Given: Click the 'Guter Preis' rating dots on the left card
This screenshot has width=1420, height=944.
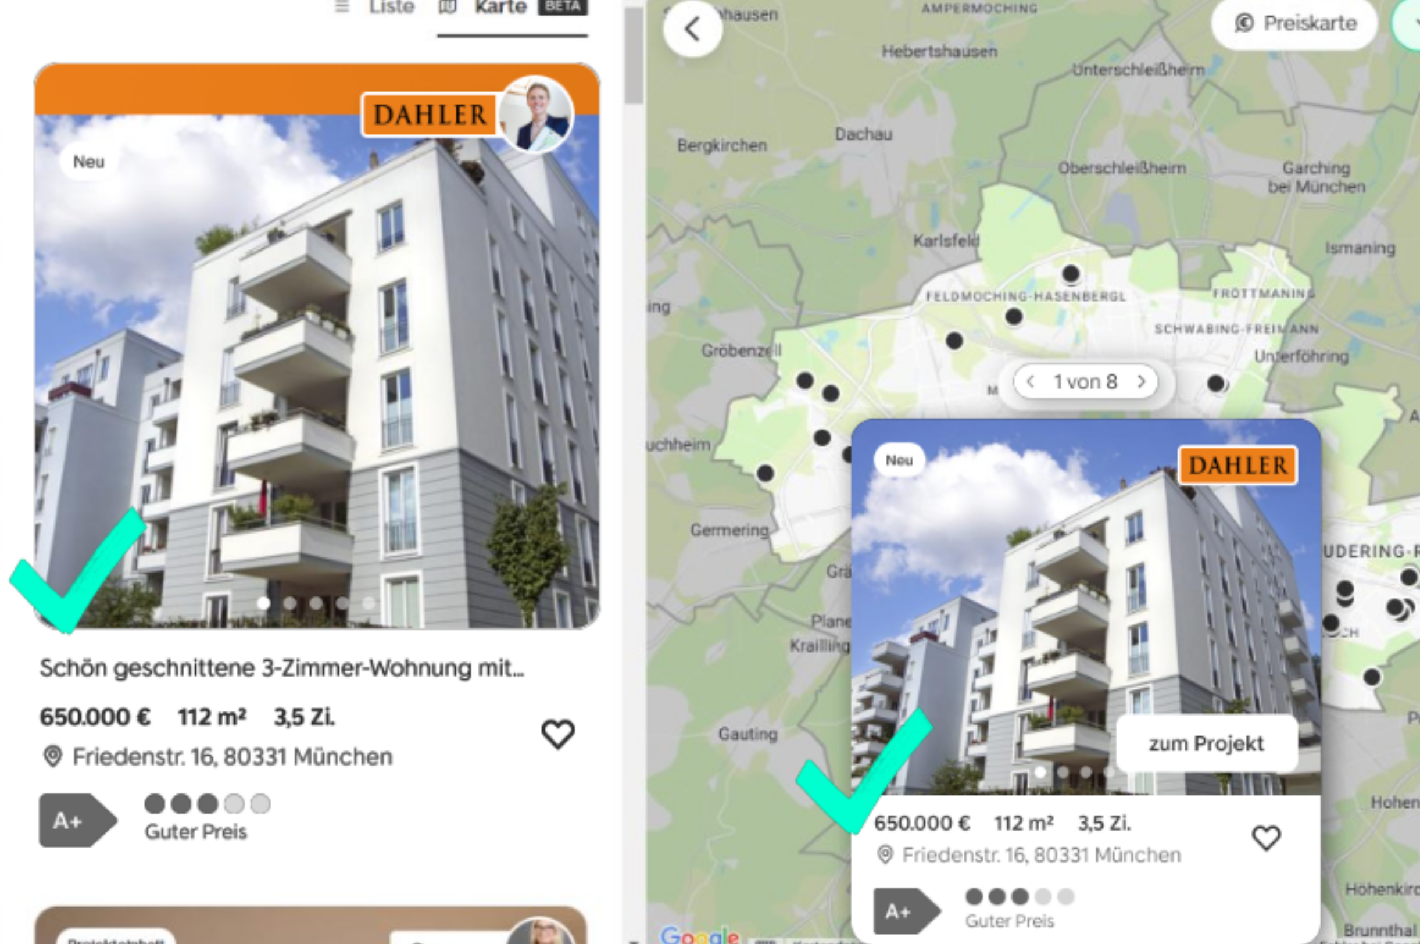Looking at the screenshot, I should [x=208, y=804].
